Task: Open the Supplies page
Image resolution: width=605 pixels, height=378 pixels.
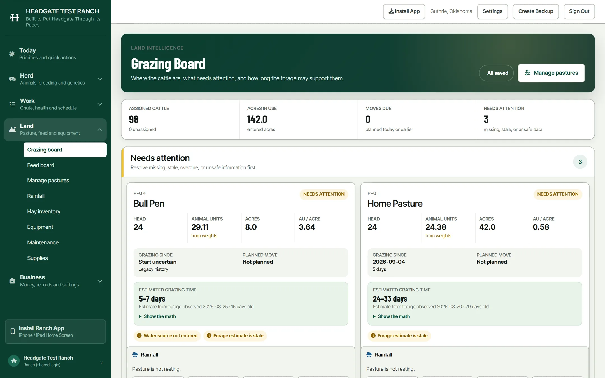Action: [65, 258]
